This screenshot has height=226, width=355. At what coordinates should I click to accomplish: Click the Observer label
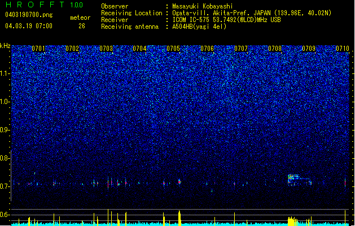115,6
